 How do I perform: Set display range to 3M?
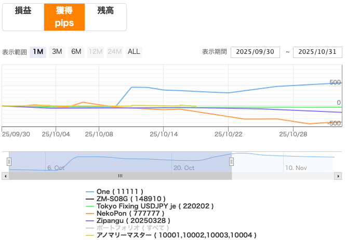click(x=57, y=52)
